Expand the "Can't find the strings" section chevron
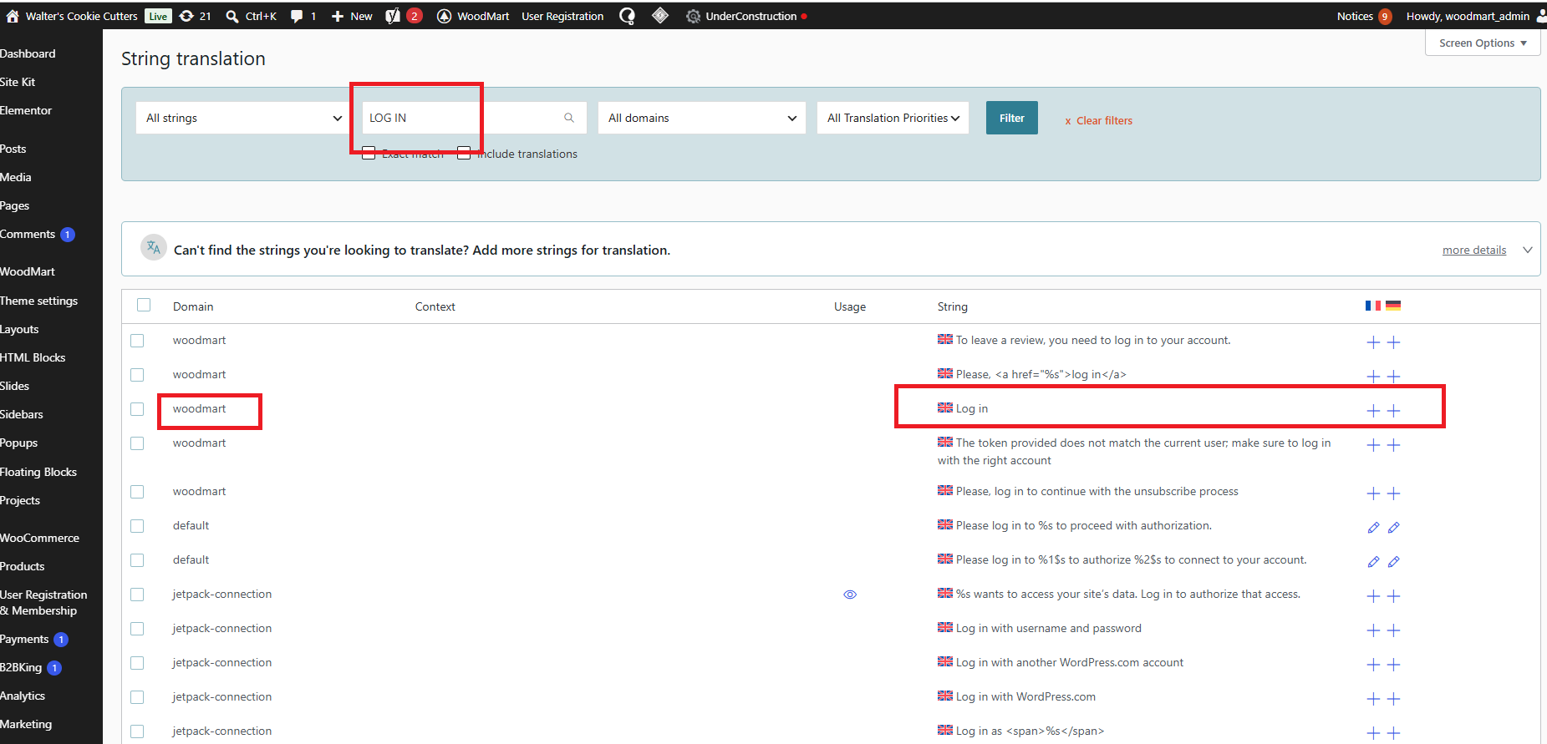The width and height of the screenshot is (1547, 744). tap(1528, 250)
